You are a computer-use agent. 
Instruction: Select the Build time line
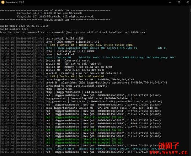[x=24, y=26]
